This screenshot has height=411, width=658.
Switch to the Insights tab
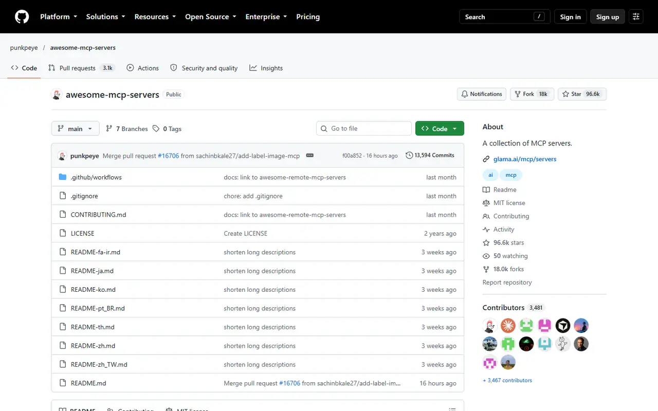[x=266, y=68]
